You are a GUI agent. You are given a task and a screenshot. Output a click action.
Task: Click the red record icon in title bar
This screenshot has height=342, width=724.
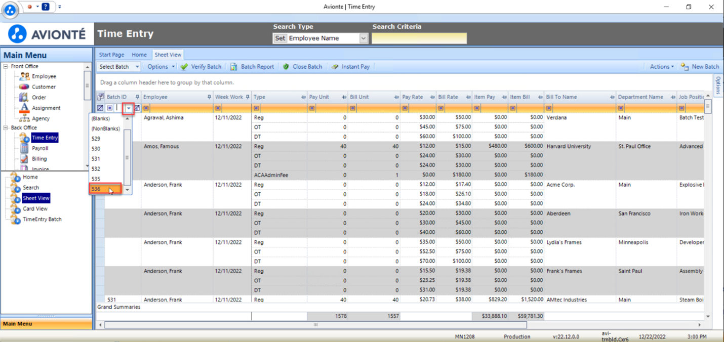pos(30,7)
